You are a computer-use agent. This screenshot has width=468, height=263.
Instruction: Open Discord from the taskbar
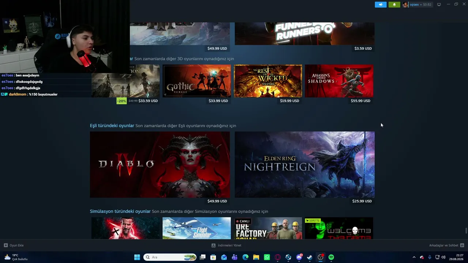(299, 258)
